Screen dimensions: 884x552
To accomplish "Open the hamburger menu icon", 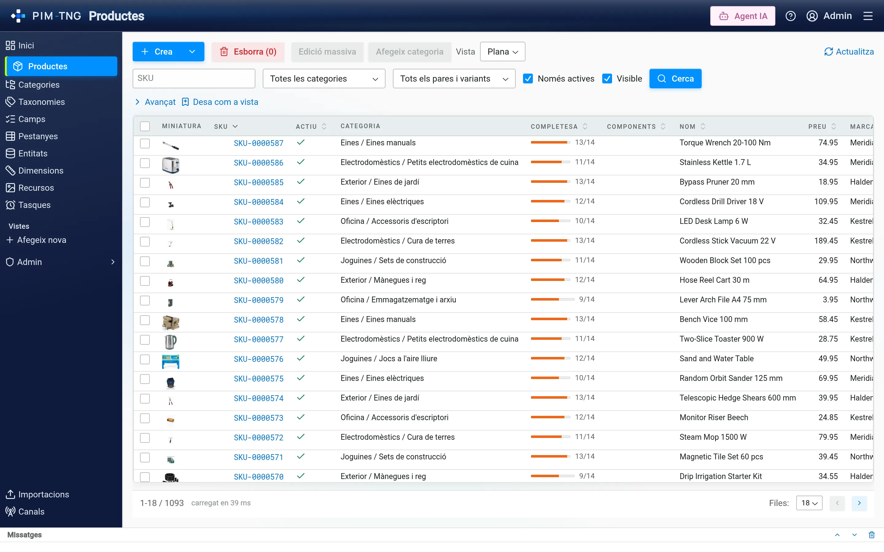I will coord(868,16).
